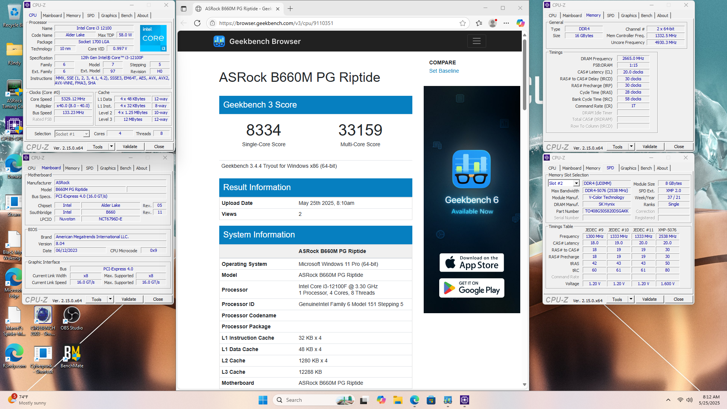Click the 5329.12 MHz Core Speed value

coord(73,99)
